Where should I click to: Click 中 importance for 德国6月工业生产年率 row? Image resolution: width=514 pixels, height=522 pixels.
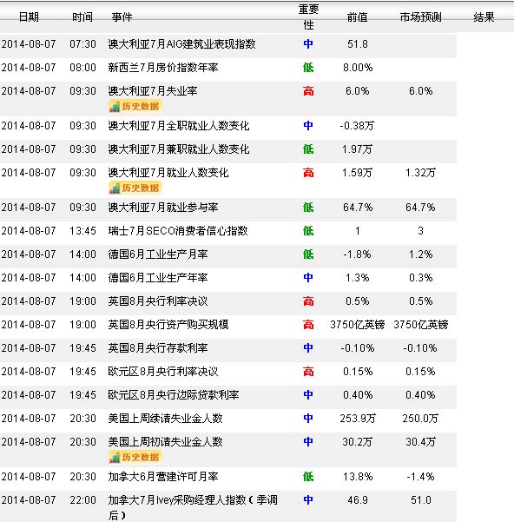[x=308, y=278]
